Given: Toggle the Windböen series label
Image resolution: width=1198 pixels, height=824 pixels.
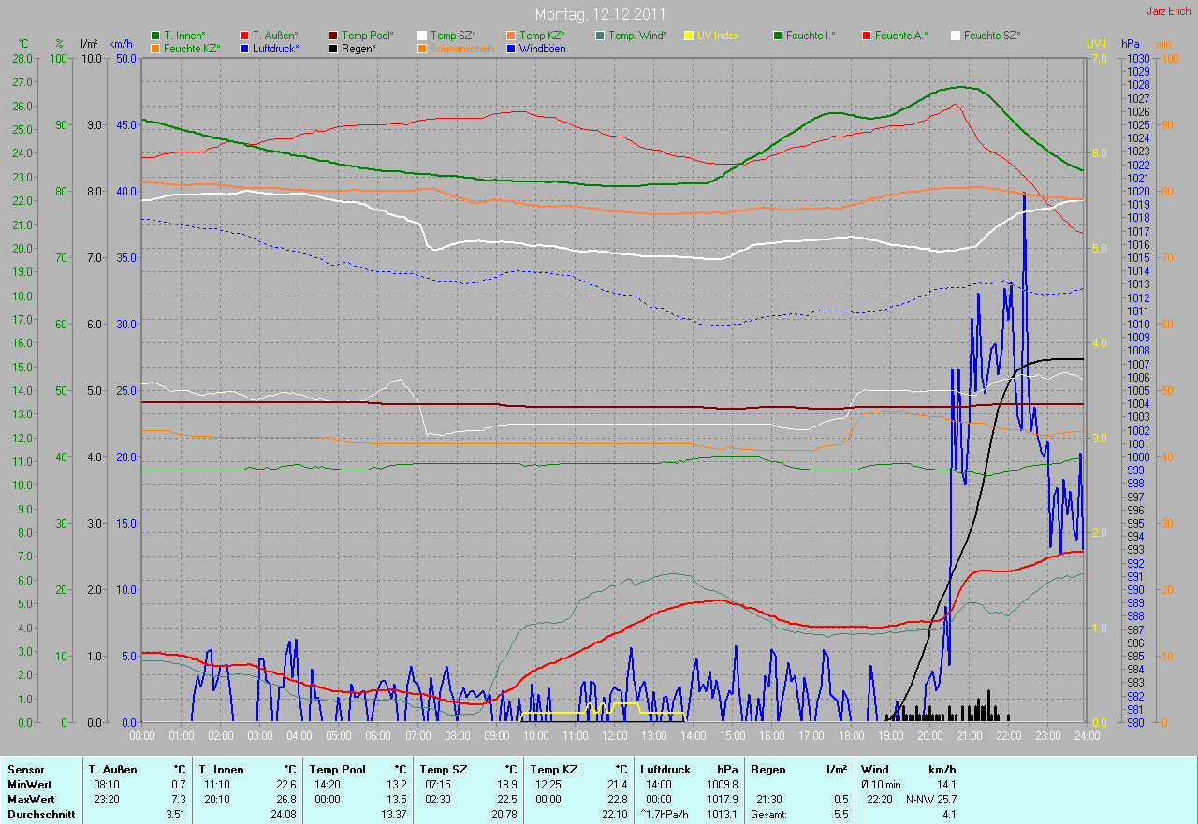Looking at the screenshot, I should pos(541,49).
